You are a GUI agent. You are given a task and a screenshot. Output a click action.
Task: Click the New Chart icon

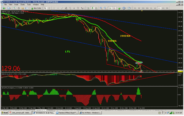point(3,8)
